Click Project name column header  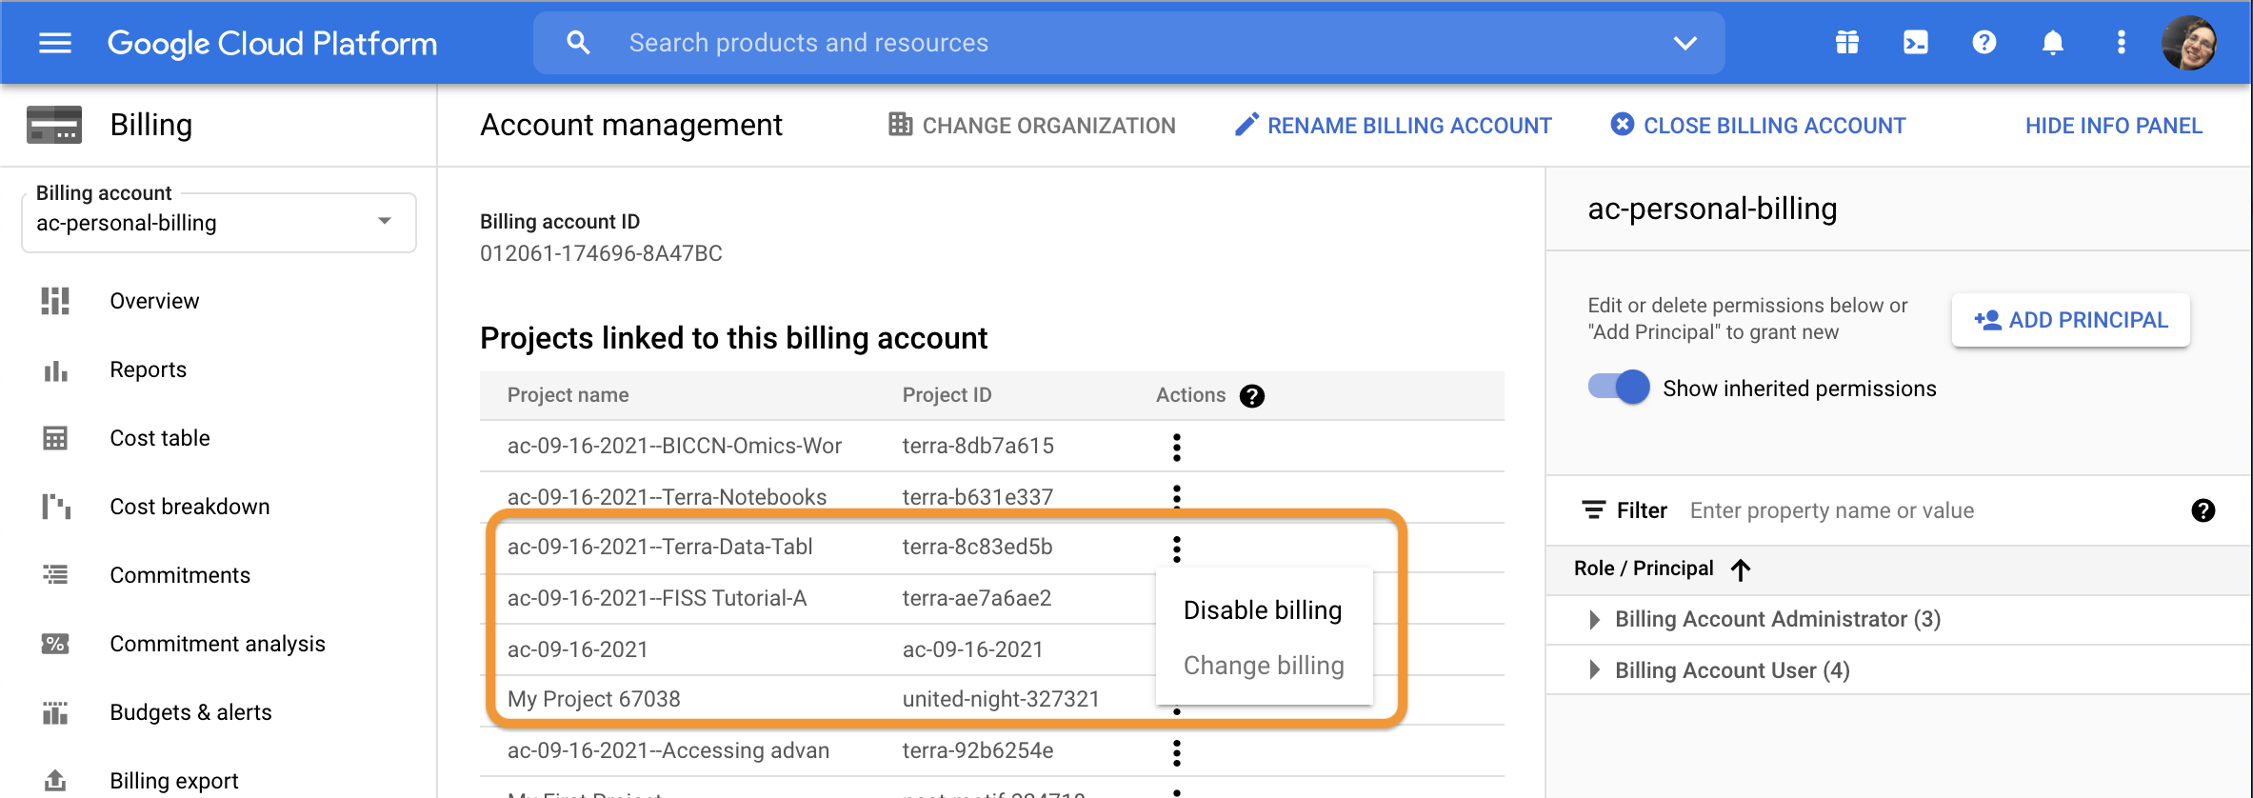click(x=568, y=395)
